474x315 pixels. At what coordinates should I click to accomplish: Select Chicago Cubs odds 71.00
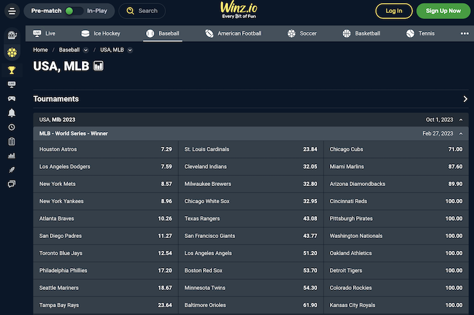[x=396, y=149]
